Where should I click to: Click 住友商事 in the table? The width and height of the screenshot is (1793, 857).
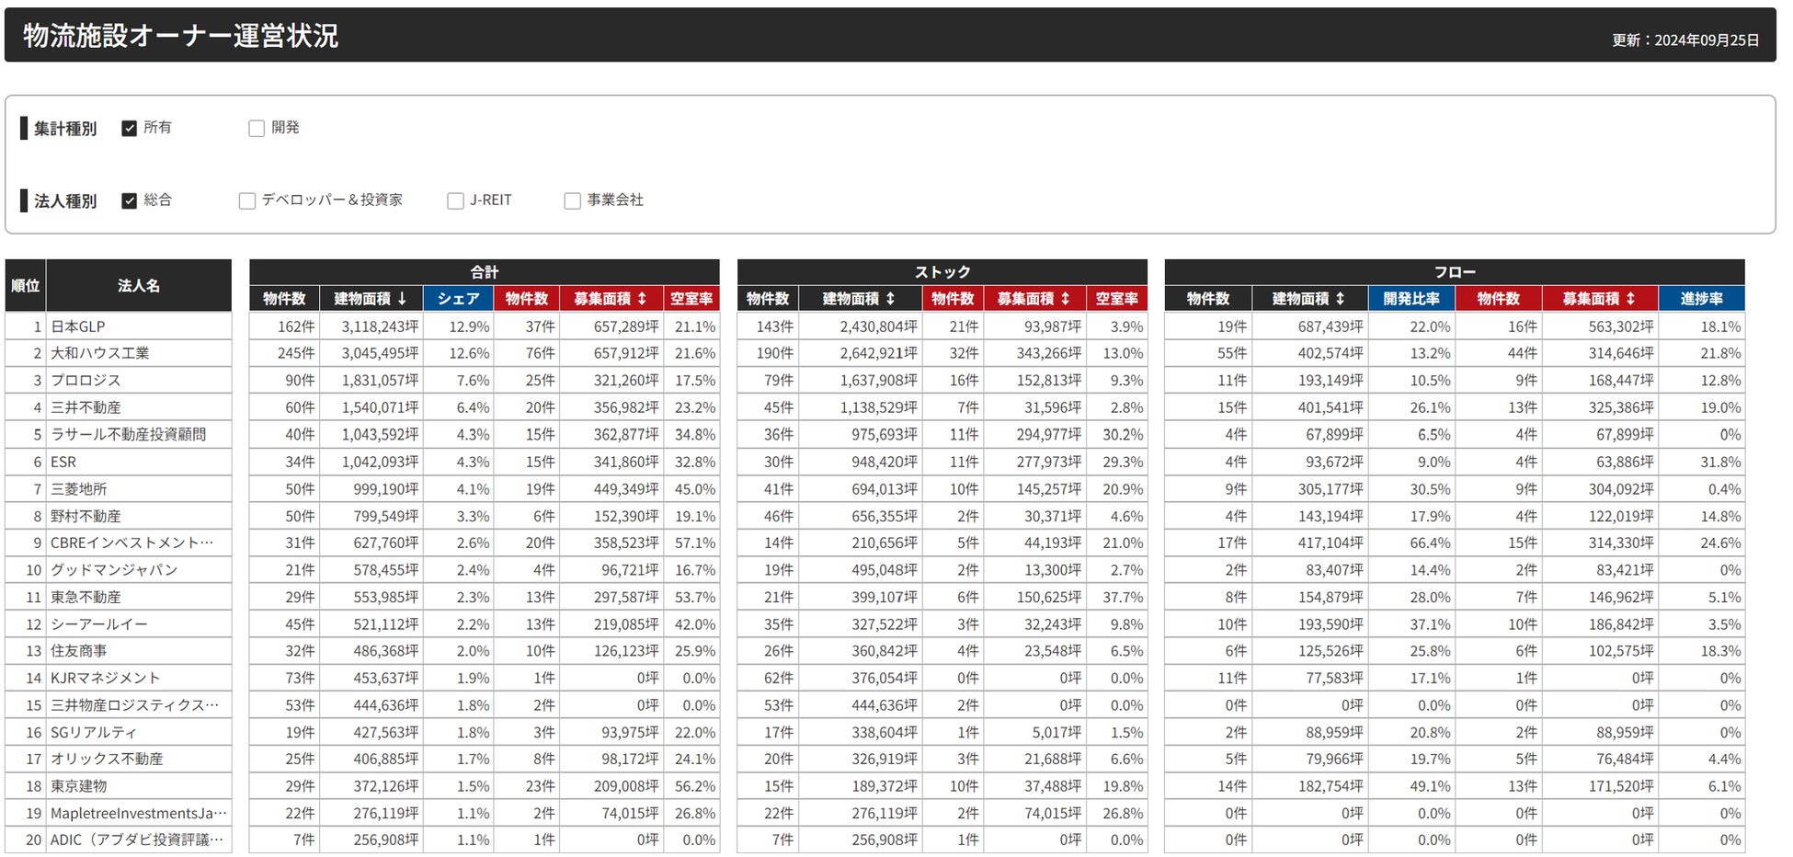[x=78, y=651]
